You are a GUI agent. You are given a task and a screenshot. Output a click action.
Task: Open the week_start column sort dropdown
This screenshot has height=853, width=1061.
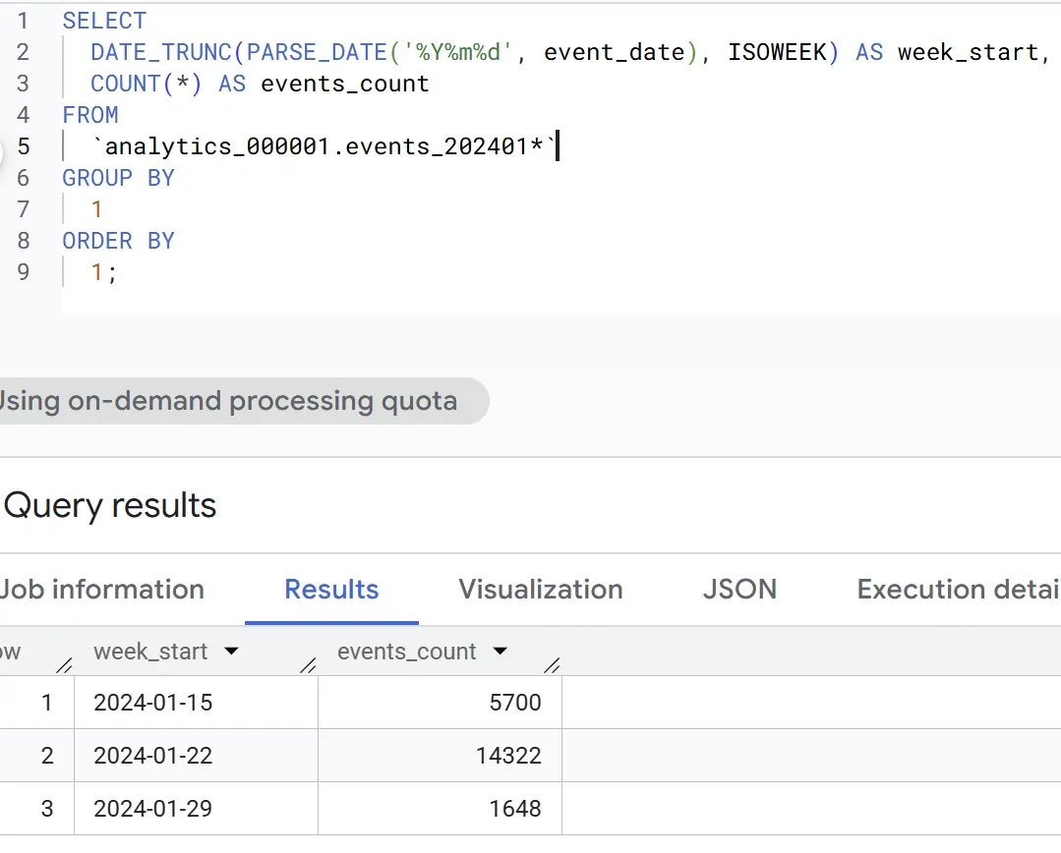tap(231, 652)
